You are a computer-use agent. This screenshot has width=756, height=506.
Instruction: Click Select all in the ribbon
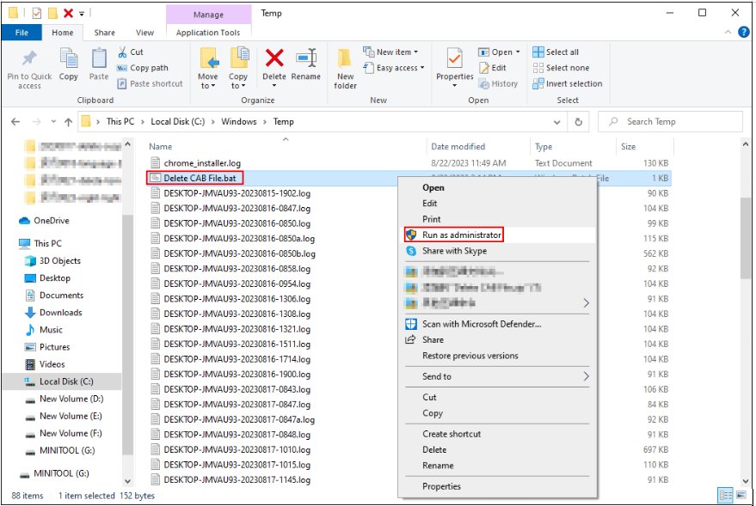pyautogui.click(x=561, y=52)
